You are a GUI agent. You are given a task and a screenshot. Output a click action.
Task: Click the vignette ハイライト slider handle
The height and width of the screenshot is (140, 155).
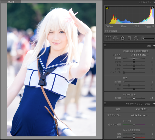[124, 72]
